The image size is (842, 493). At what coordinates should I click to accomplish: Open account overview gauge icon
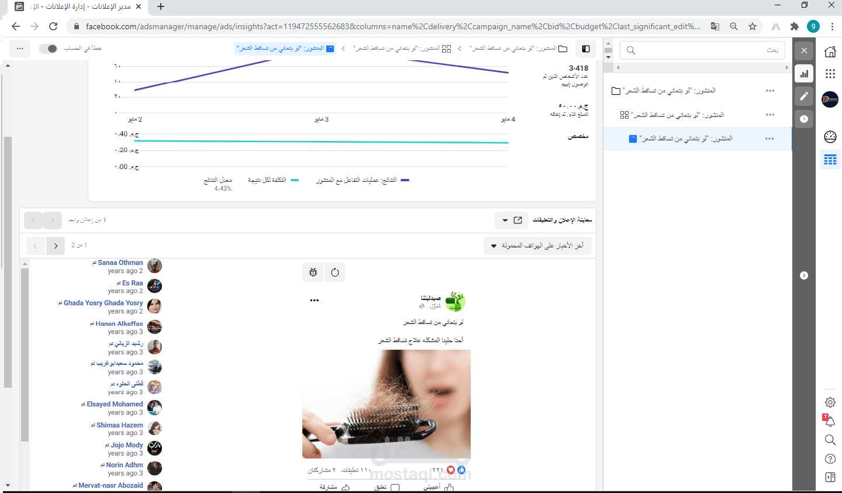(830, 137)
